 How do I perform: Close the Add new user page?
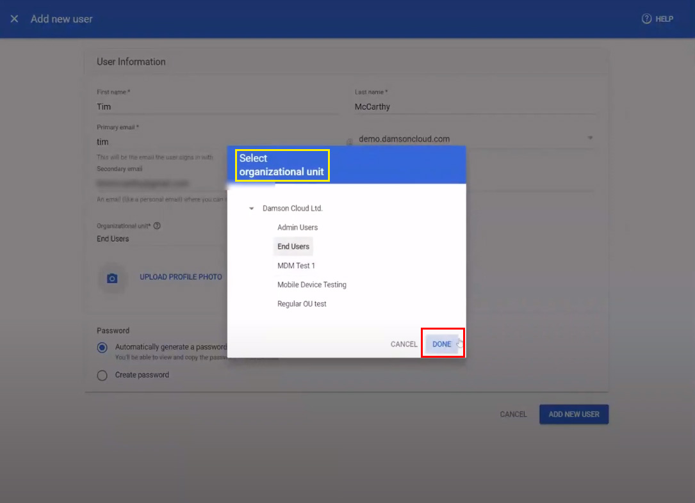[x=14, y=19]
